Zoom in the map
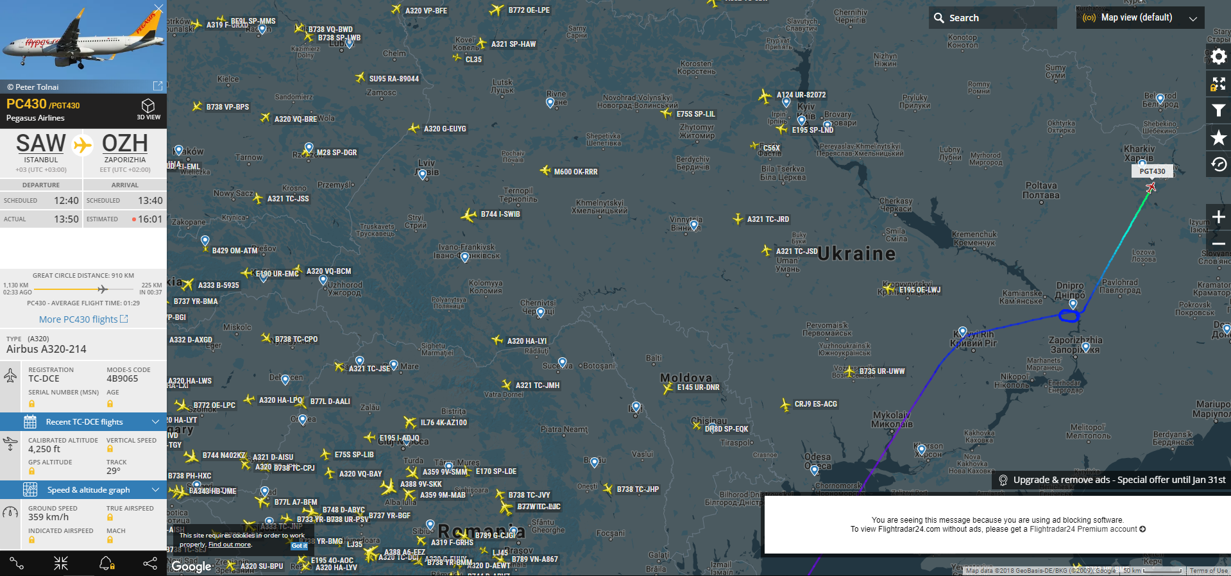The width and height of the screenshot is (1231, 576). [x=1218, y=217]
